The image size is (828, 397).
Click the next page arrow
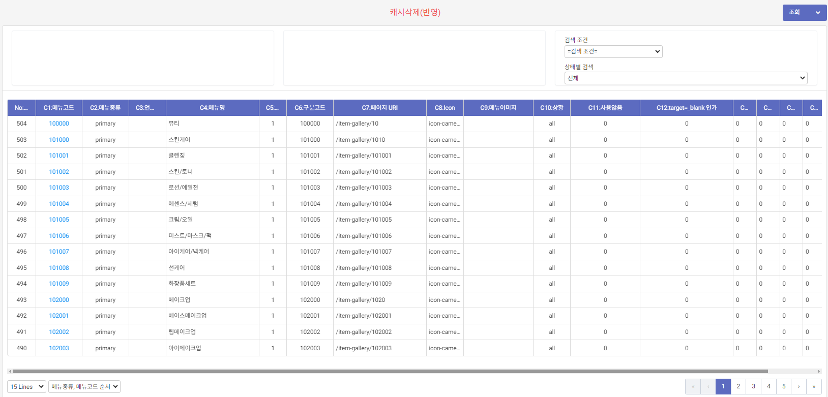(x=799, y=386)
